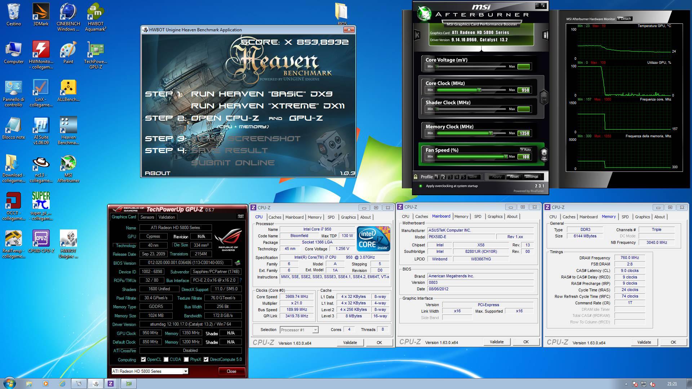Image resolution: width=692 pixels, height=389 pixels.
Task: Click Memory Clock value field 1350
Action: click(524, 133)
